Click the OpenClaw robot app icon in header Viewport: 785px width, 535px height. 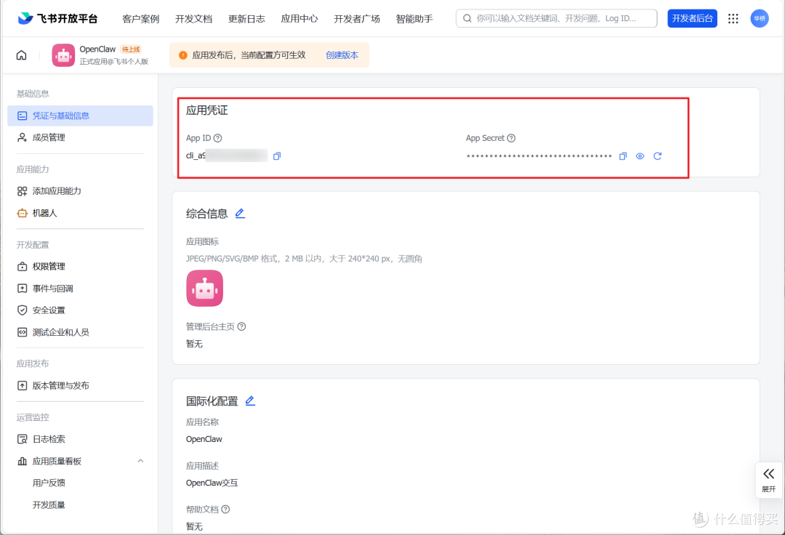pos(63,55)
